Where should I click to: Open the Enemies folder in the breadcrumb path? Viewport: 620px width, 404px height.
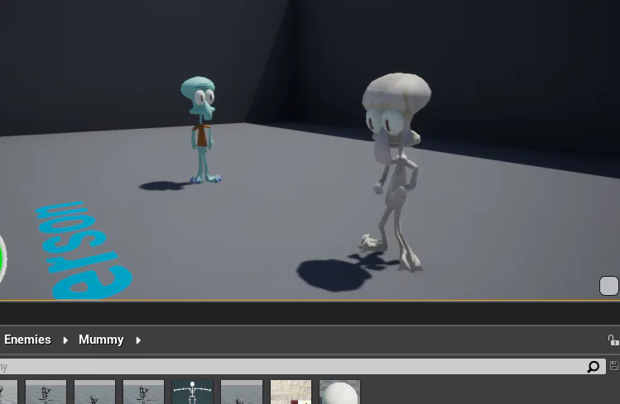coord(27,340)
